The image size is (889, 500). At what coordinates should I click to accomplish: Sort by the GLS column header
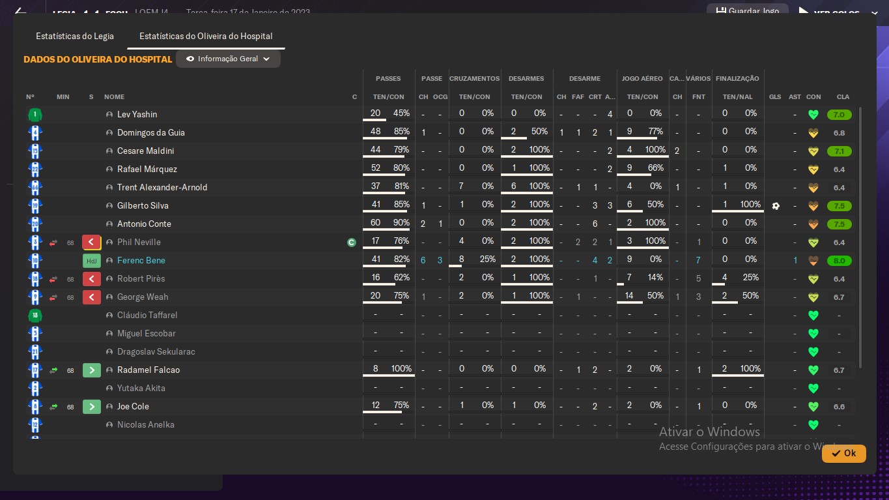[x=775, y=97]
